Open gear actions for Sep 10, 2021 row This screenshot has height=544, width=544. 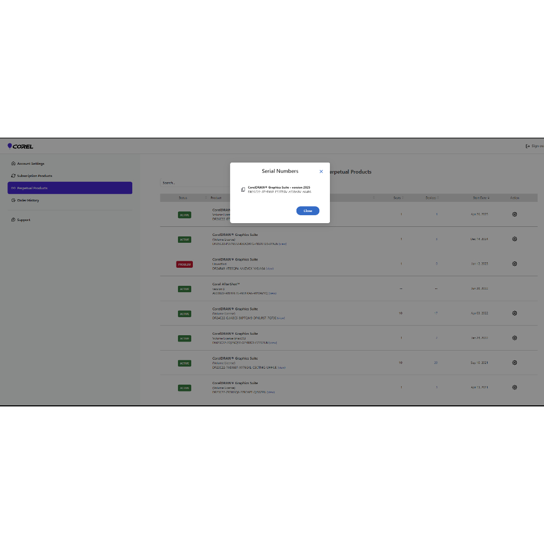point(514,362)
